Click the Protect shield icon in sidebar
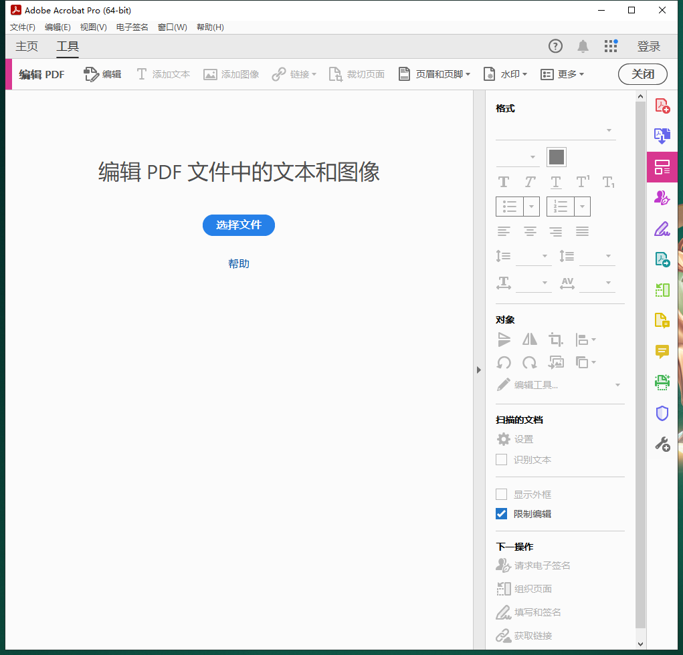Viewport: 683px width, 655px height. coord(662,413)
